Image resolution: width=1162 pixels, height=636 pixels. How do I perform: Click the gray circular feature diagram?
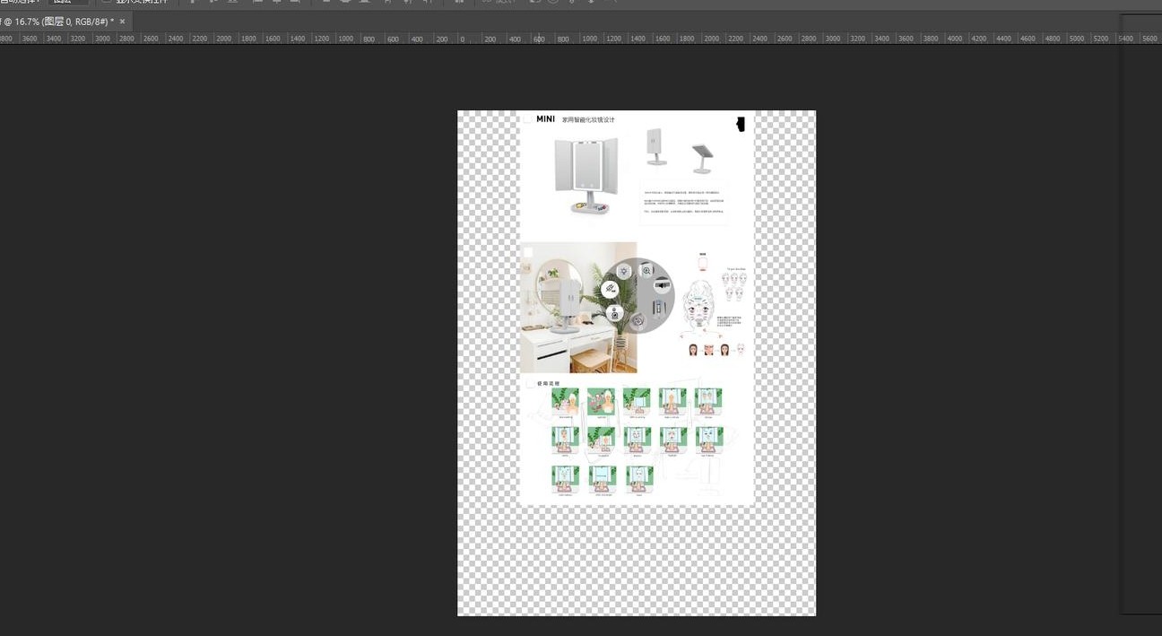pos(637,295)
